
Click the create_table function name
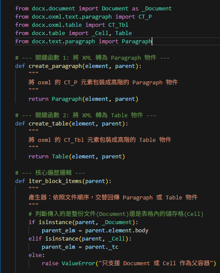49,124
